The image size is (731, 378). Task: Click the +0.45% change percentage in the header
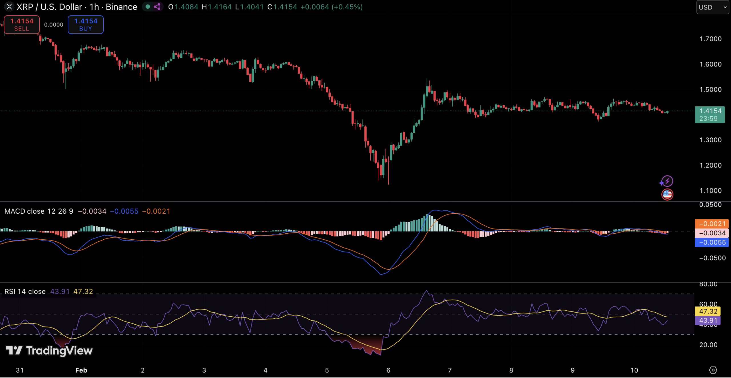point(347,7)
